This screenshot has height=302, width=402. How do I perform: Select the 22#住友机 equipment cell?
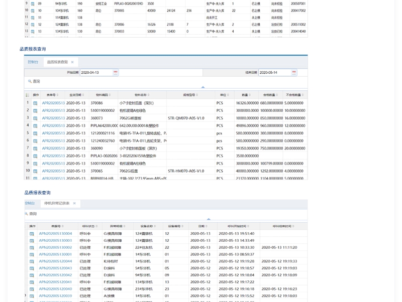point(144,247)
